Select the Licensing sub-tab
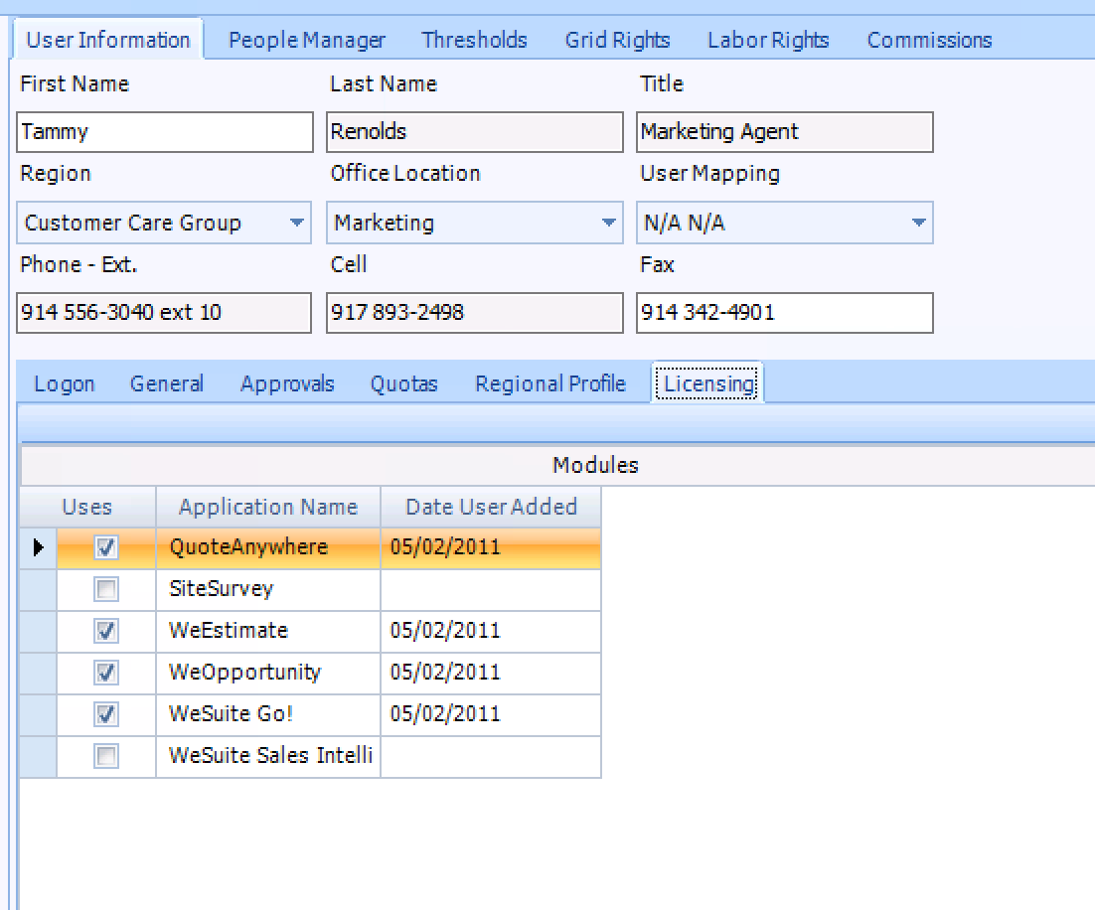Viewport: 1095px width, 910px height. coord(708,383)
